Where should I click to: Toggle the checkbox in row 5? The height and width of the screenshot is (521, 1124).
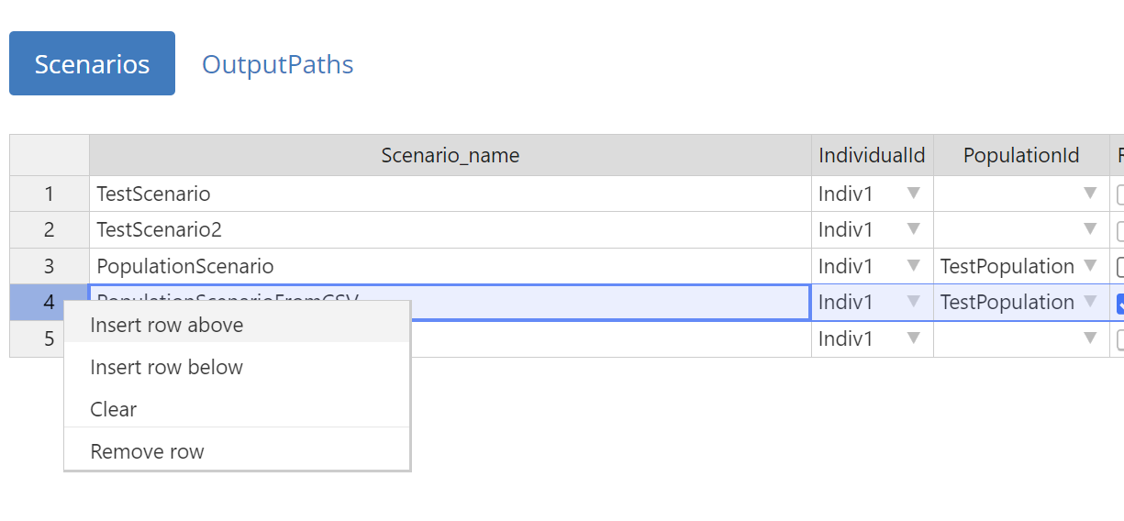[1119, 339]
